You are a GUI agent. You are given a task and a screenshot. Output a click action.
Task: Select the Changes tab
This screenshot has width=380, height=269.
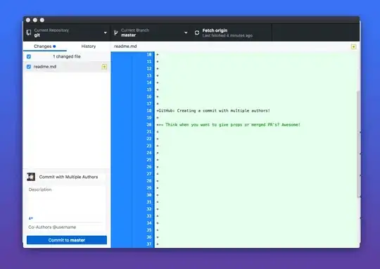click(45, 46)
